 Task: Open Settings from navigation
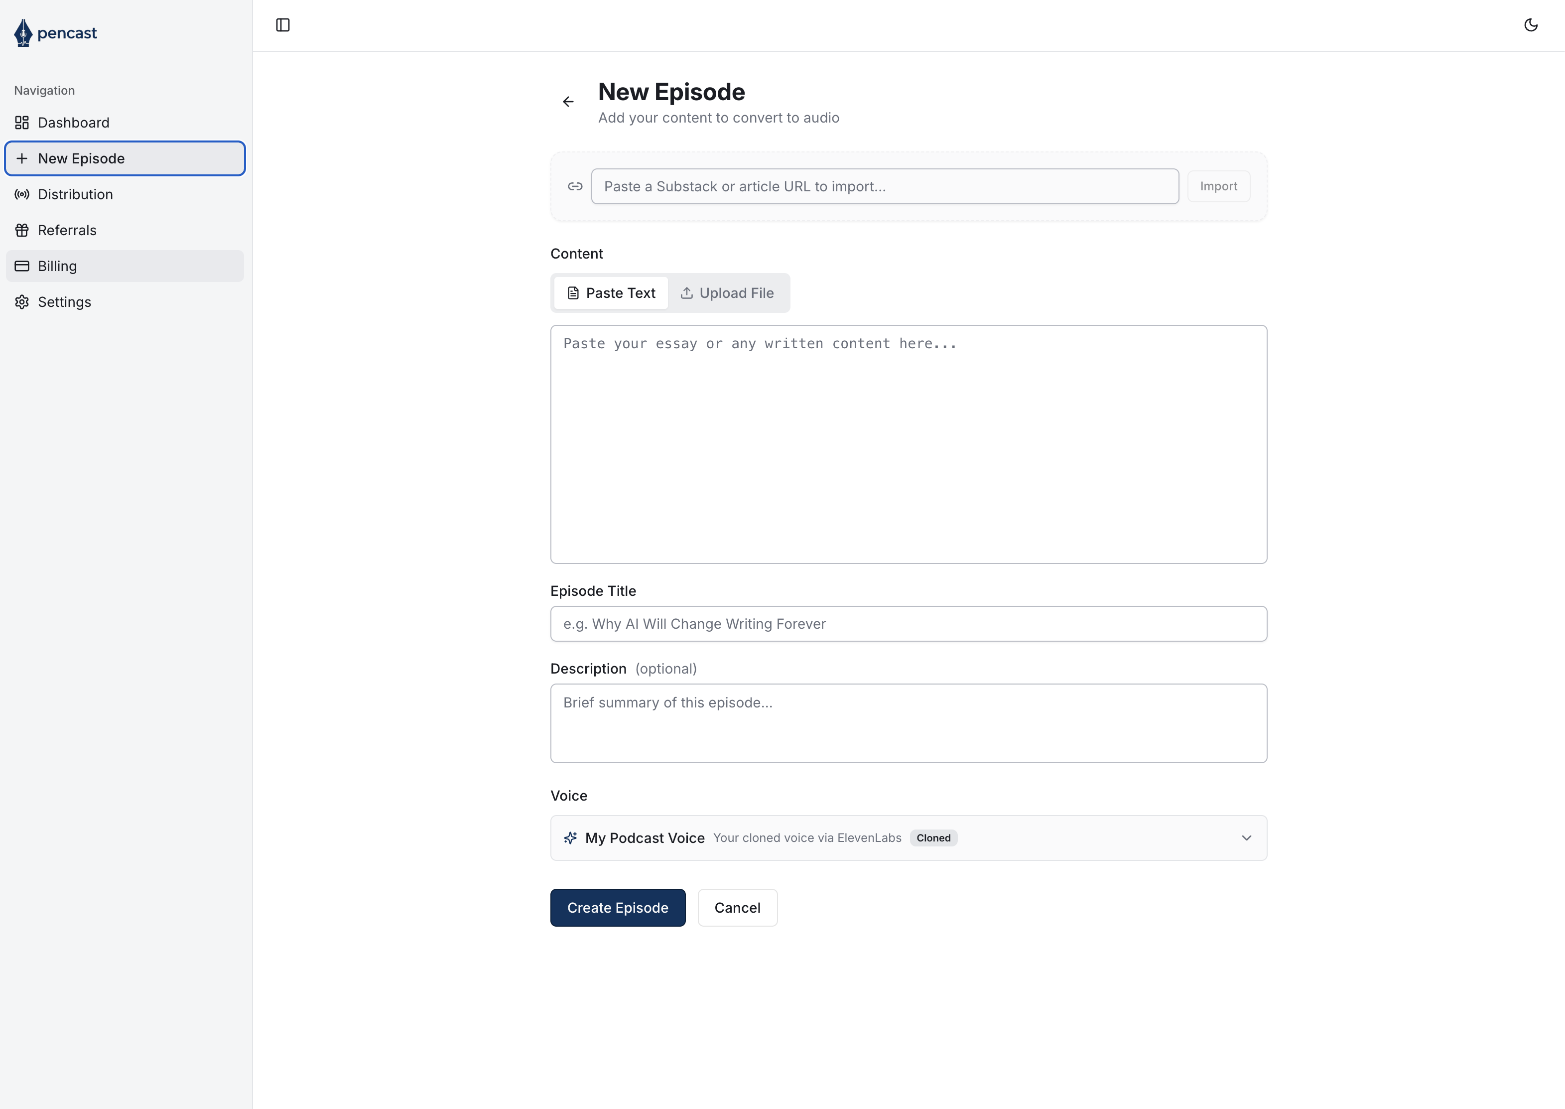tap(125, 302)
